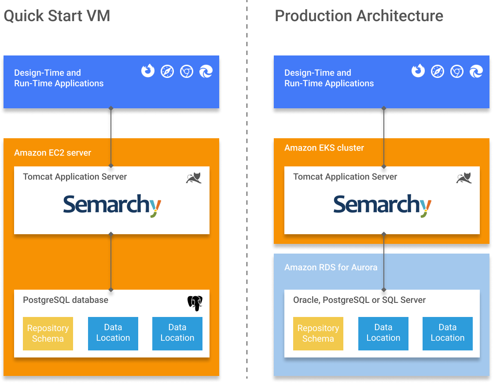Click 'Amazon EKS cluster' label
This screenshot has height=383, width=493.
point(324,148)
